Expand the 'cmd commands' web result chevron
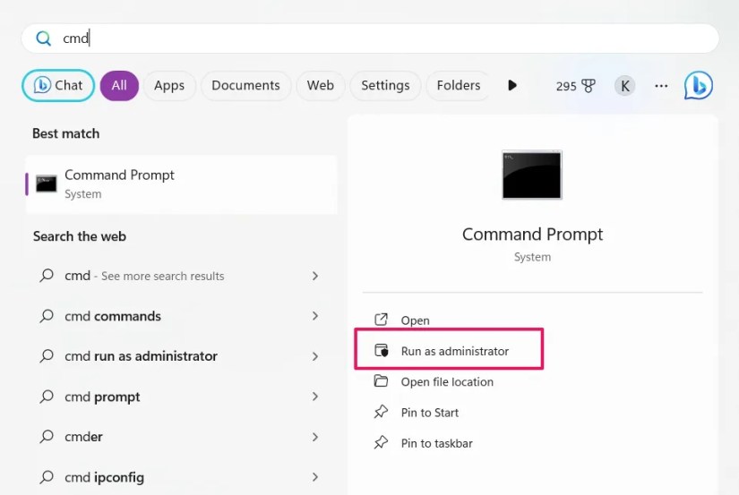The image size is (739, 495). point(315,316)
